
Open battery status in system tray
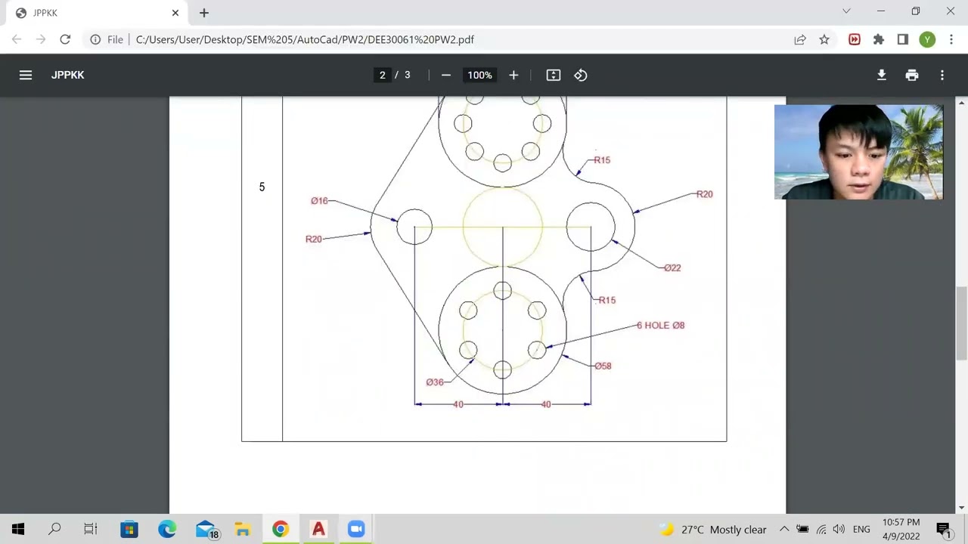coord(802,530)
